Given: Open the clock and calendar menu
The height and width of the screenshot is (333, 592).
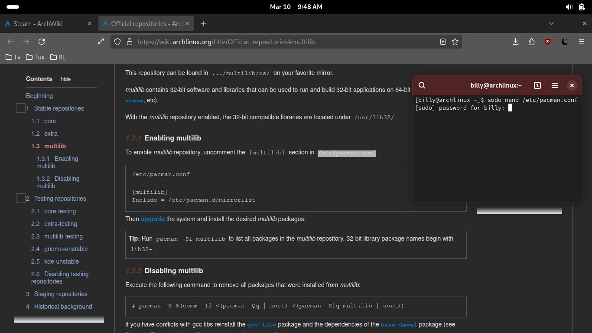Looking at the screenshot, I should pyautogui.click(x=296, y=7).
